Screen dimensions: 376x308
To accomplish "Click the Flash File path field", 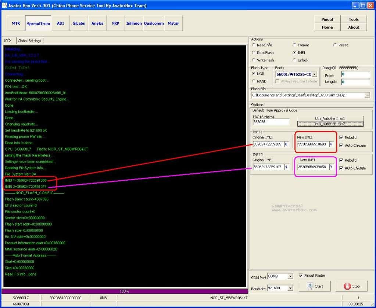I will [x=308, y=95].
